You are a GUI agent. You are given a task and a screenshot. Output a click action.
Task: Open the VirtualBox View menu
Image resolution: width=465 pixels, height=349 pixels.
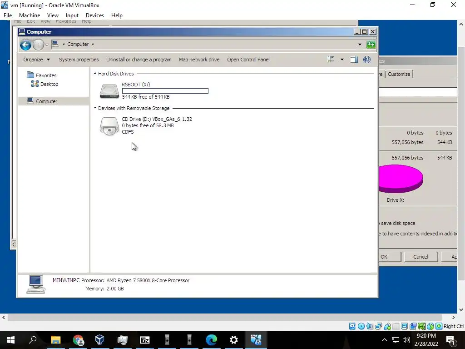point(53,15)
